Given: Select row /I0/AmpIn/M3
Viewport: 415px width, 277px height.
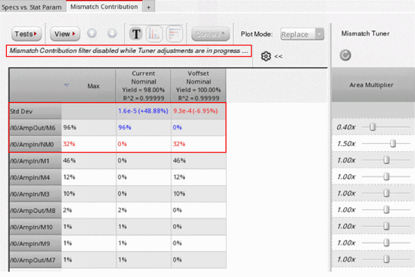Looking at the screenshot, I should [35, 194].
